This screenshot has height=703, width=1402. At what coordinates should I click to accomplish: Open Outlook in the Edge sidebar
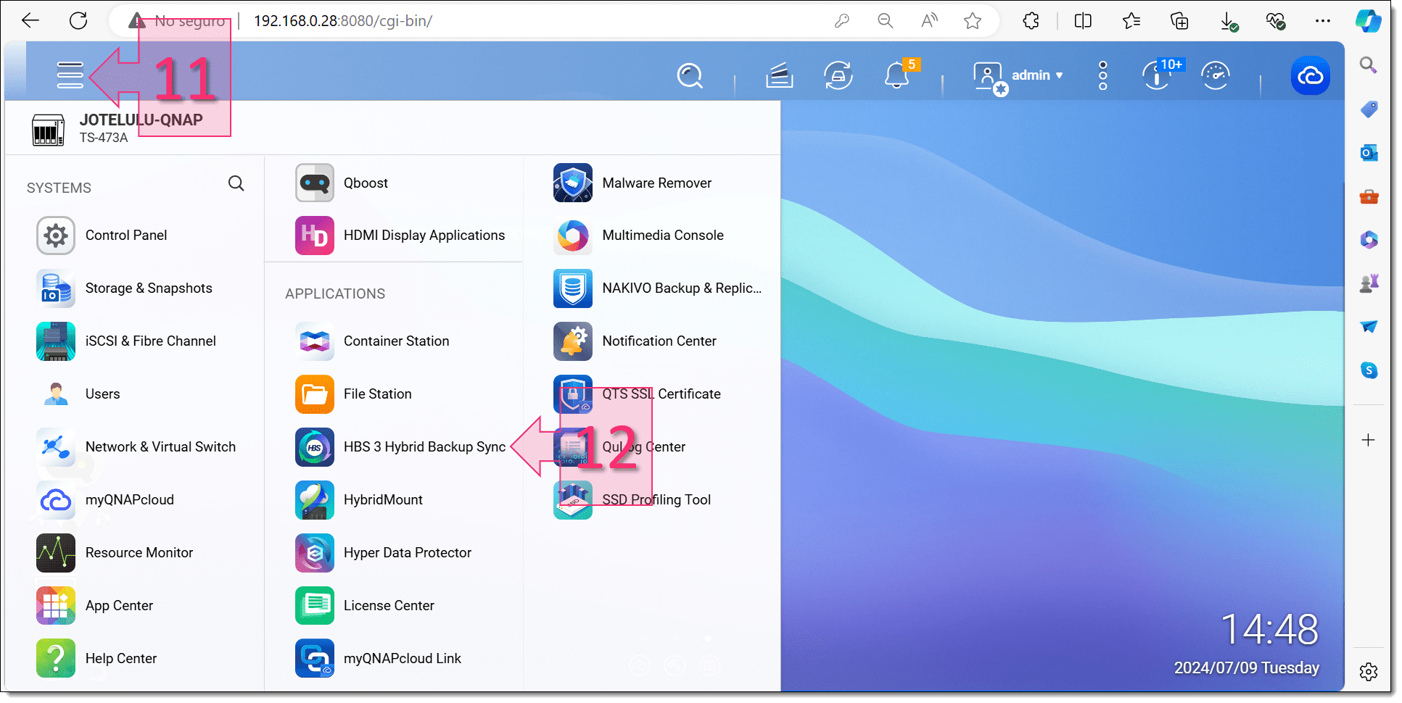click(1369, 153)
